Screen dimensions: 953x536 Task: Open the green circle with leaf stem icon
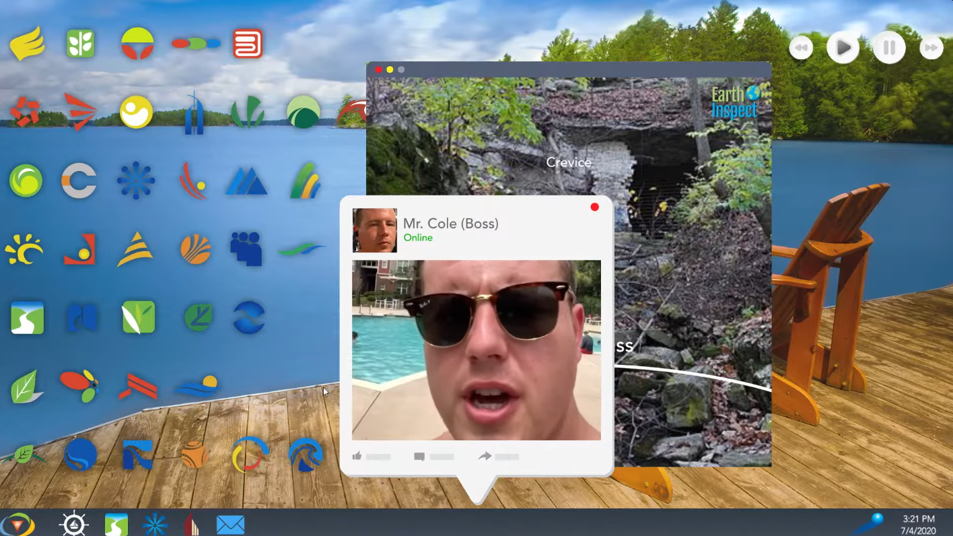tap(199, 317)
